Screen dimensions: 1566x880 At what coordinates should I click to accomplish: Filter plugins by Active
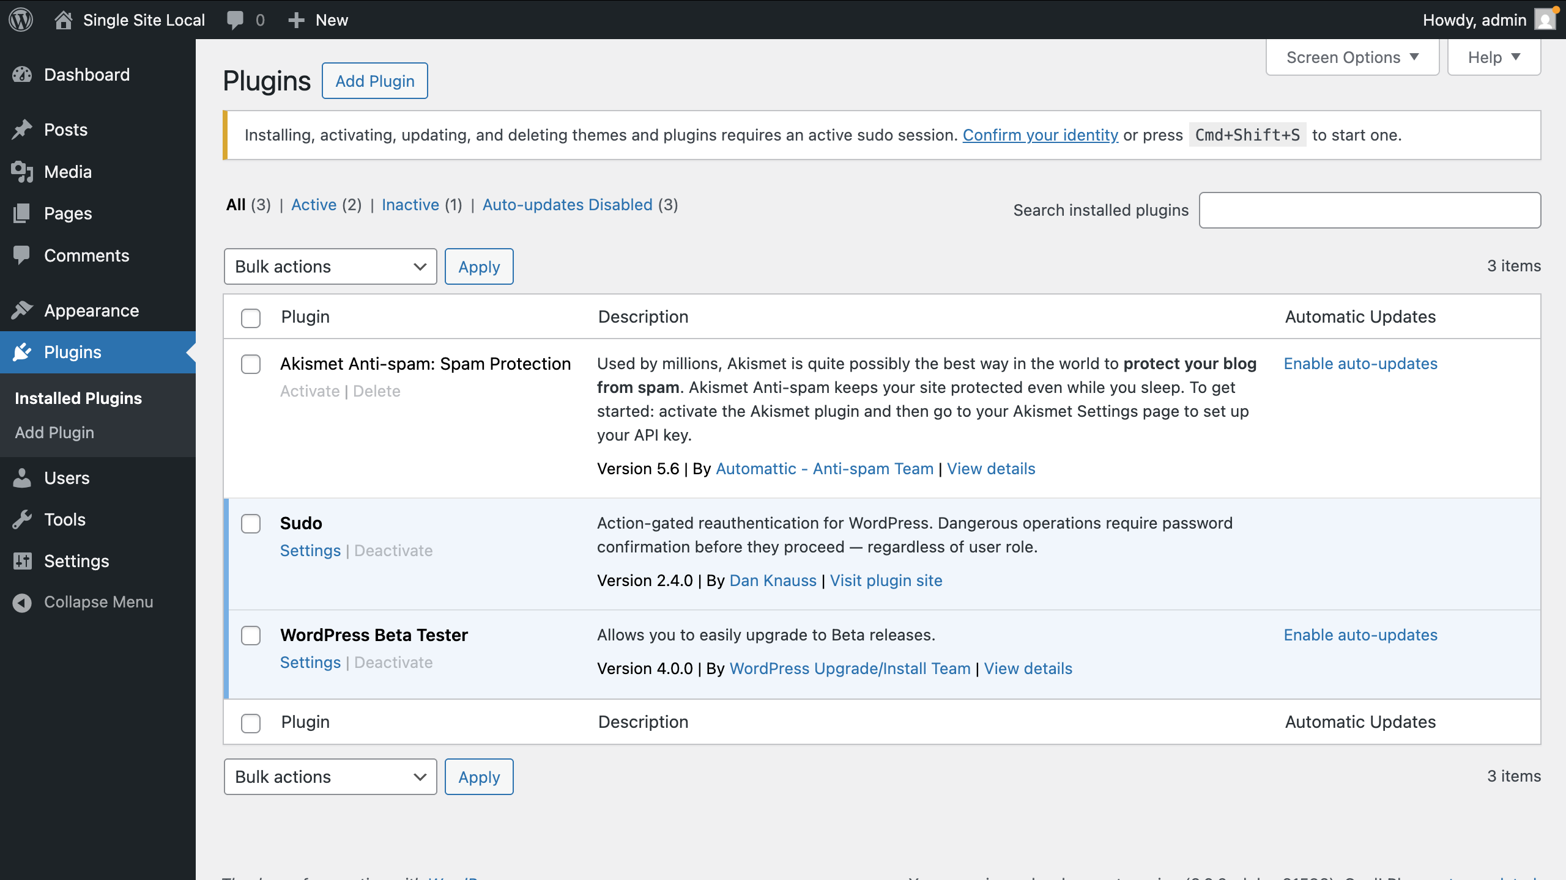pyautogui.click(x=314, y=205)
